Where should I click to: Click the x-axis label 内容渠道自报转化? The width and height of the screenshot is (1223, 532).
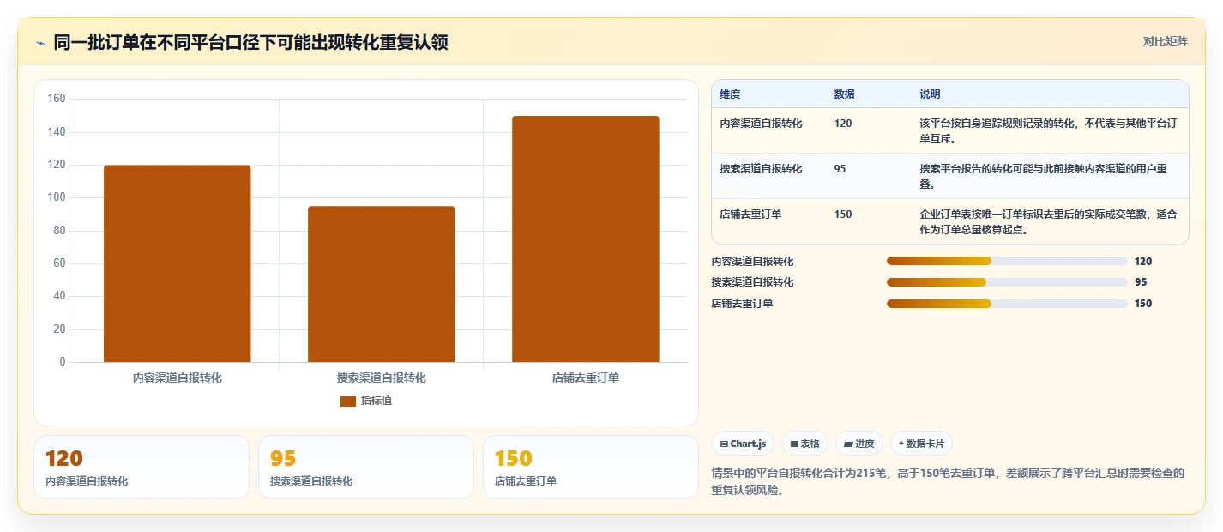(177, 378)
